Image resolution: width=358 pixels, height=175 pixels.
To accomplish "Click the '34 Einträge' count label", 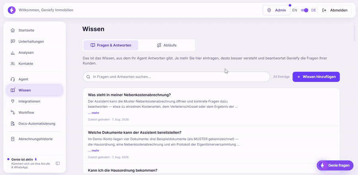I will [x=281, y=77].
